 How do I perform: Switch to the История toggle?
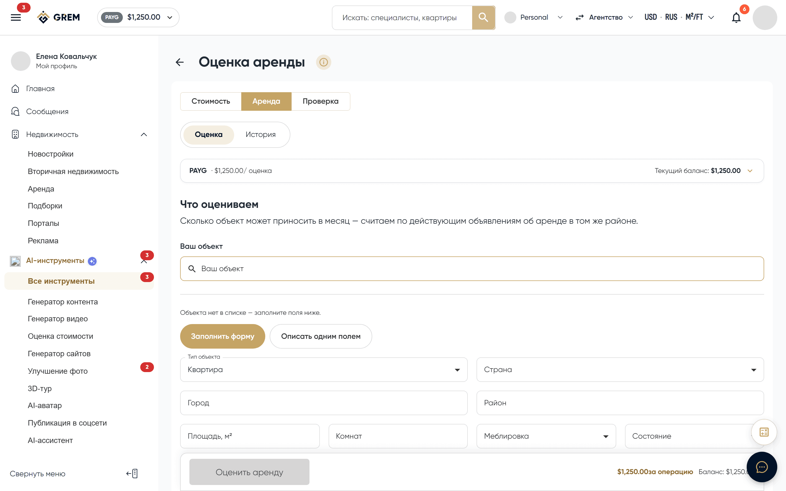[260, 134]
